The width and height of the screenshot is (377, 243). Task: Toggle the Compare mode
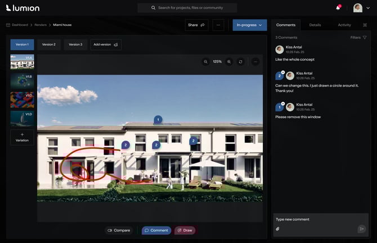click(x=119, y=230)
